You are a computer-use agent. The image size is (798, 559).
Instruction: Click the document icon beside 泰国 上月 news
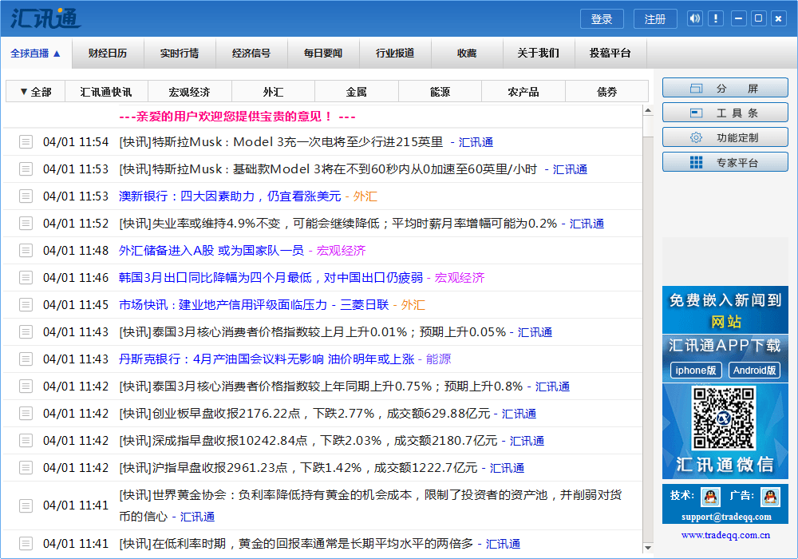pos(26,332)
